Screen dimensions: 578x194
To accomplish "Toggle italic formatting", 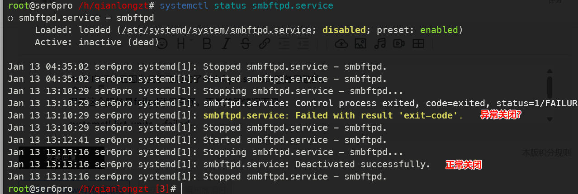I will (x=226, y=43).
